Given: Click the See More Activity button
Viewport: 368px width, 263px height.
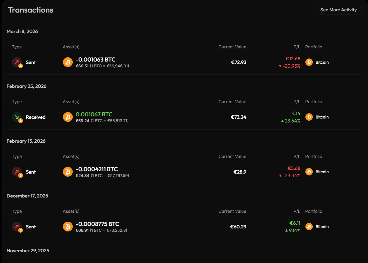Looking at the screenshot, I should coord(339,10).
